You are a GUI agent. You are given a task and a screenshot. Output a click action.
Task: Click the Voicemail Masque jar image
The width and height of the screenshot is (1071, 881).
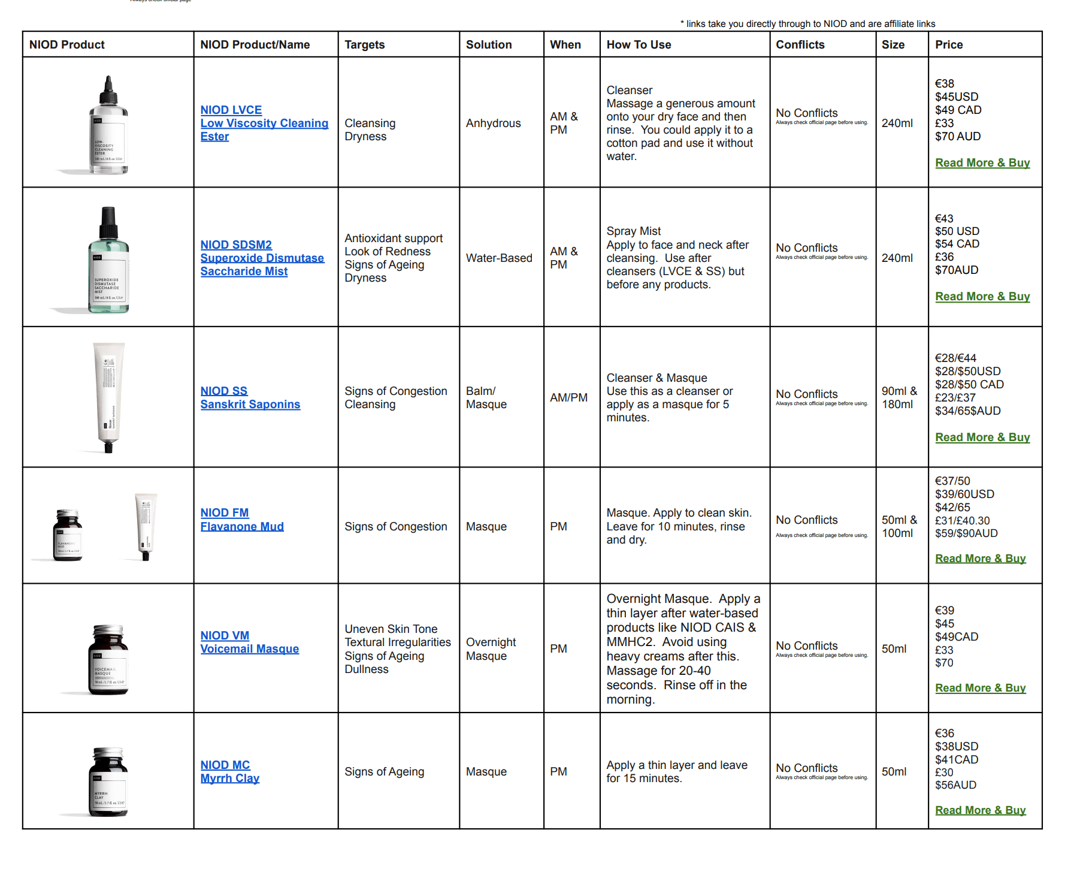tap(108, 659)
